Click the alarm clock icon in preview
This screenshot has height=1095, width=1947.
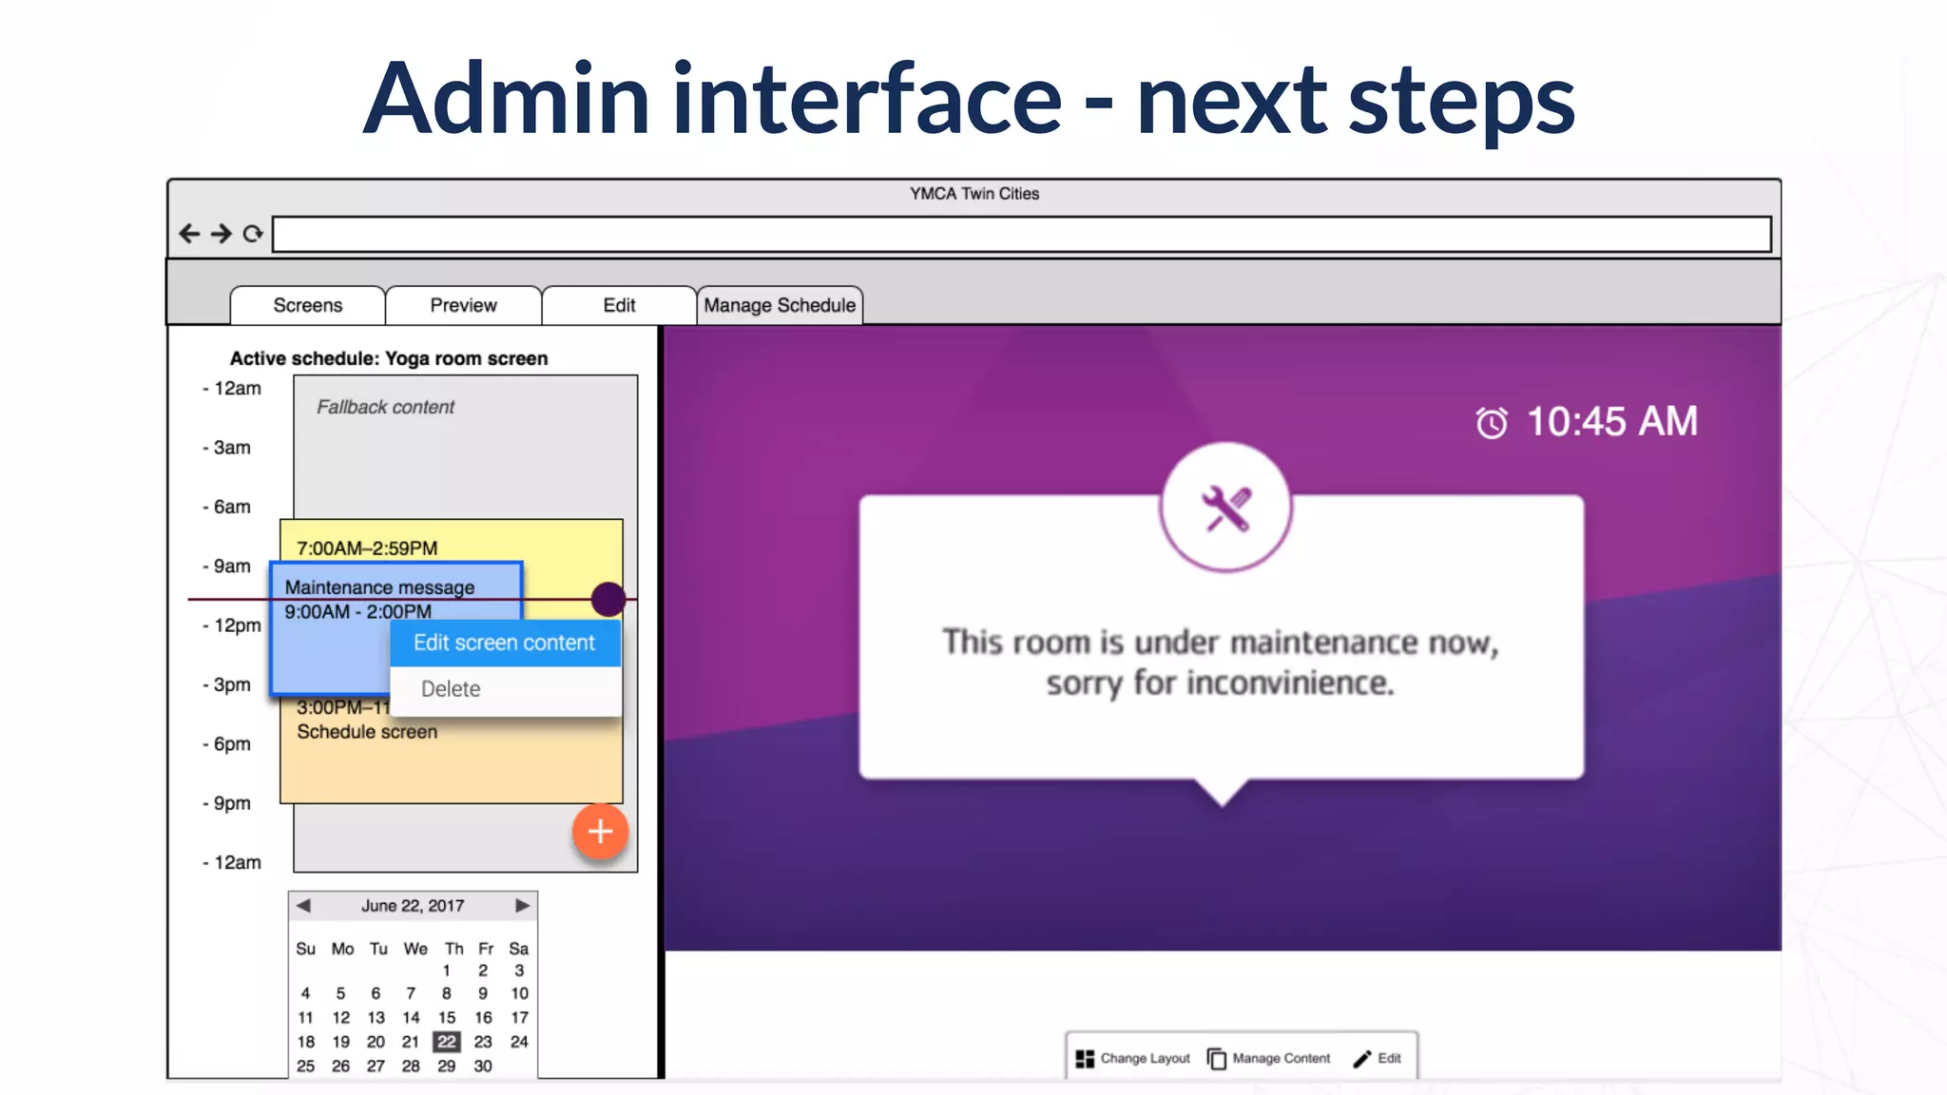(1492, 422)
